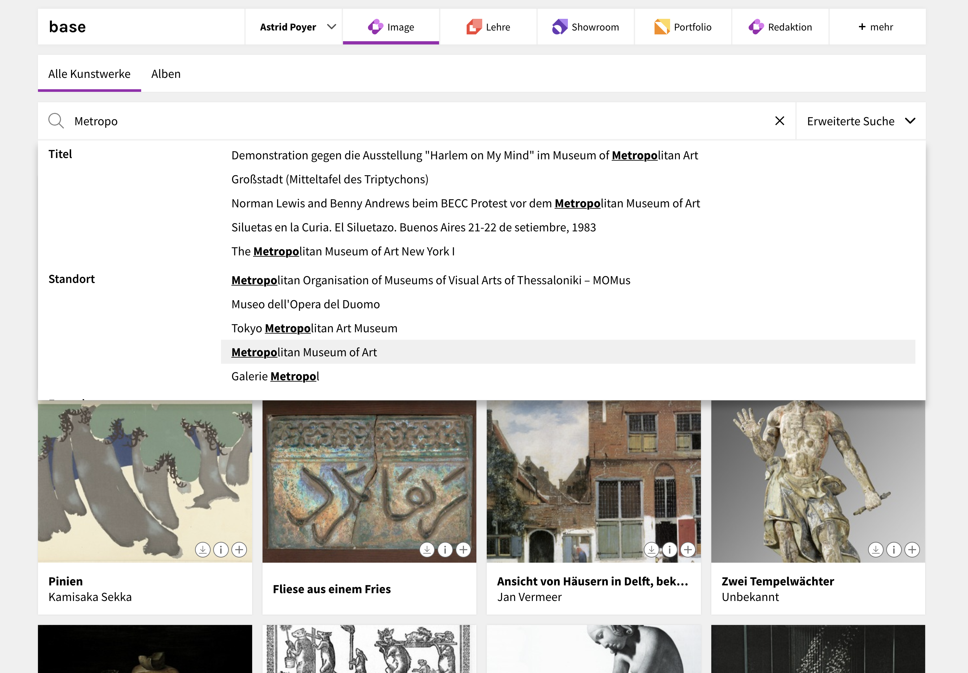Go to the Lehre section
This screenshot has width=968, height=673.
click(x=488, y=27)
